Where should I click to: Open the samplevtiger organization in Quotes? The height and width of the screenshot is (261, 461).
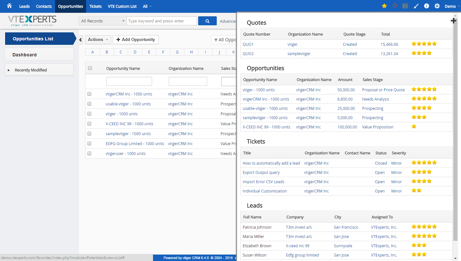(299, 53)
